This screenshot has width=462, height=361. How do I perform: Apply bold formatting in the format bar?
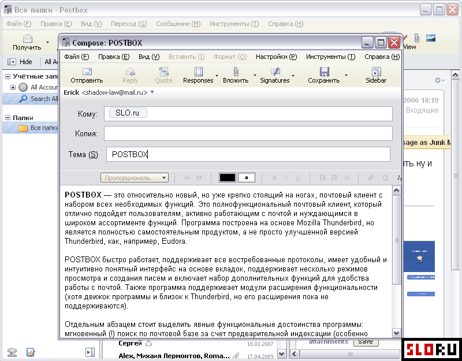[274, 178]
